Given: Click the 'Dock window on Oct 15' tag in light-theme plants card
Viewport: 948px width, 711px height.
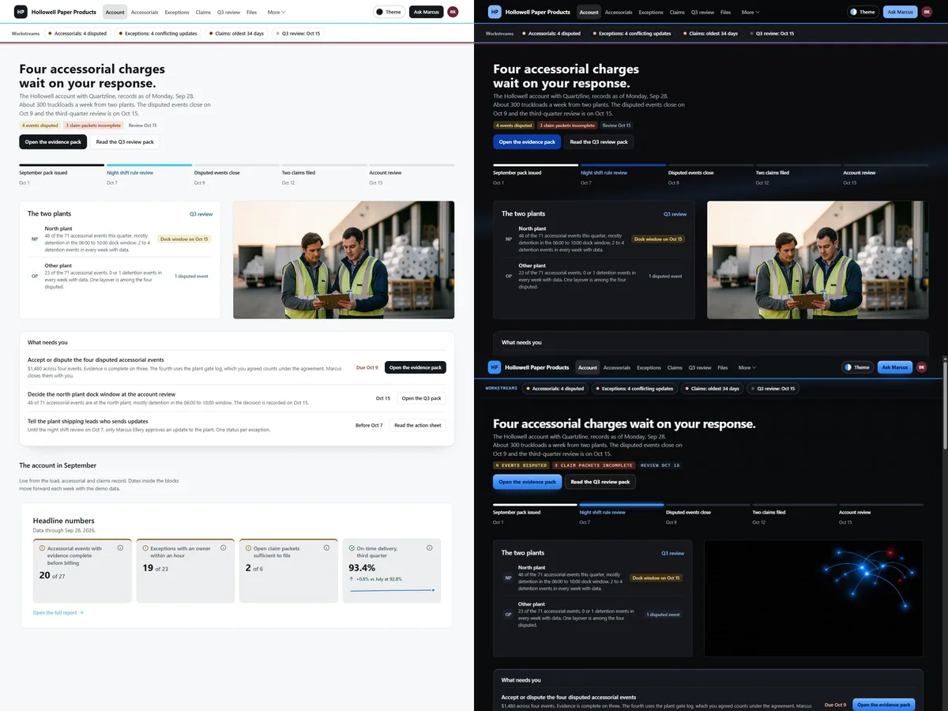Looking at the screenshot, I should click(184, 239).
